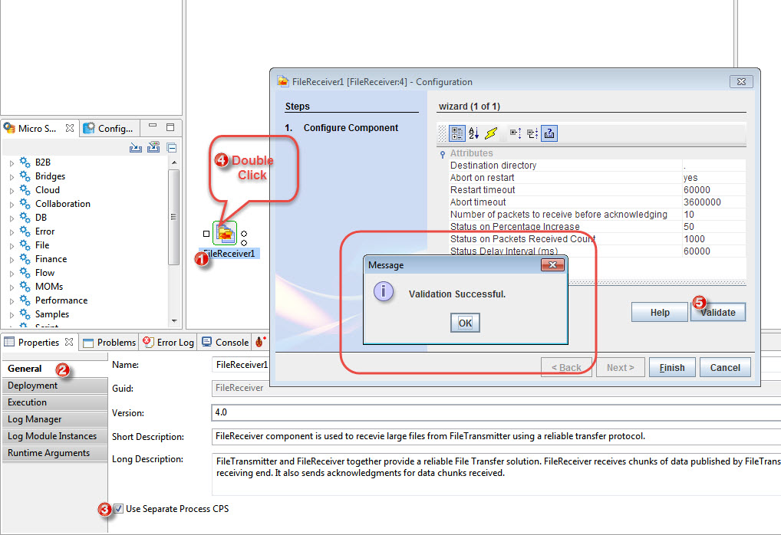Expand the MOMs tree node

[x=12, y=287]
